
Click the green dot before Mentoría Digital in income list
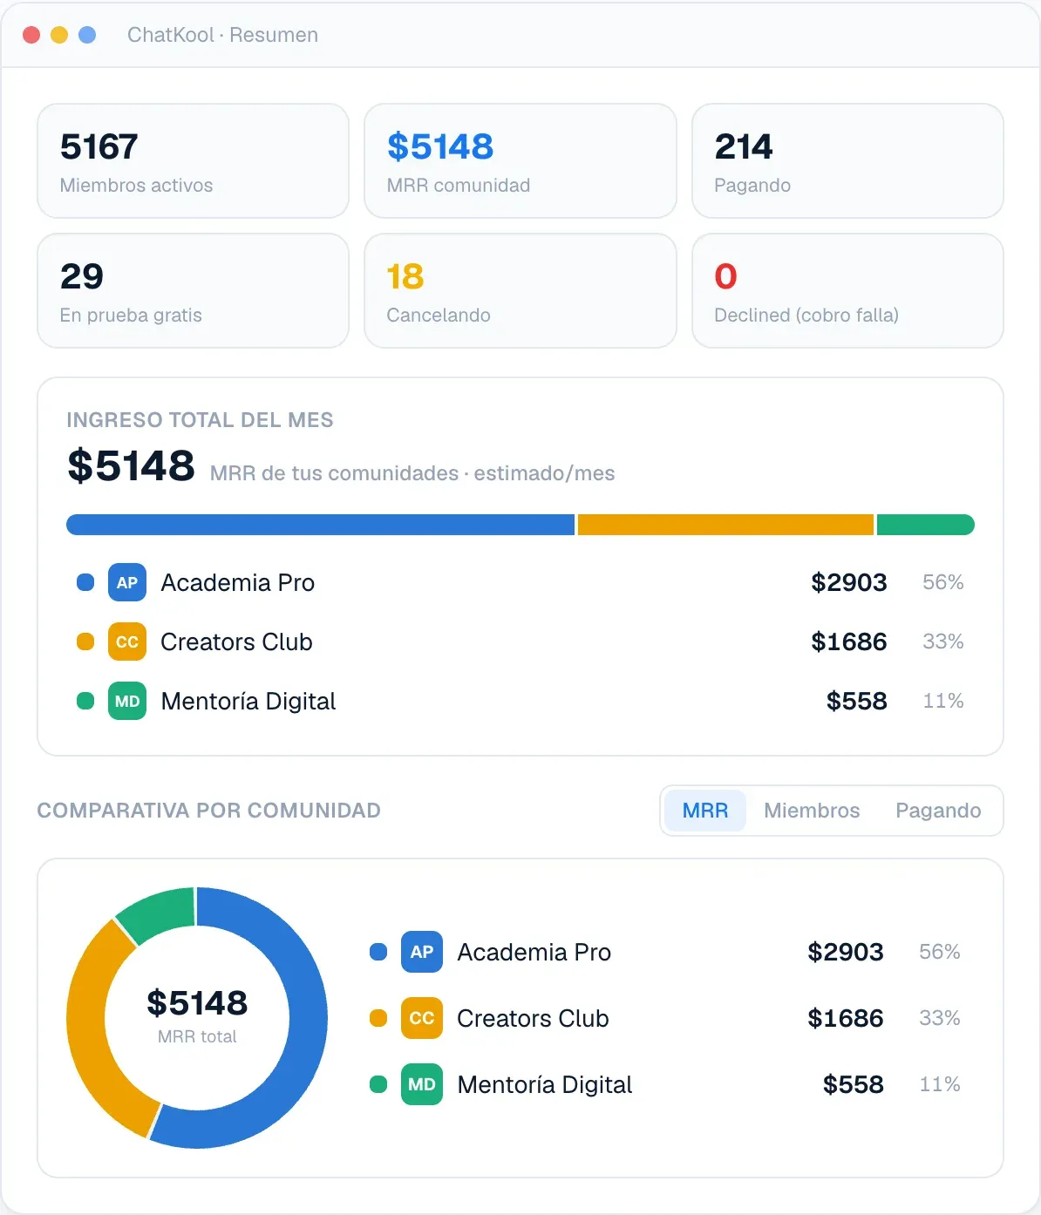(85, 701)
